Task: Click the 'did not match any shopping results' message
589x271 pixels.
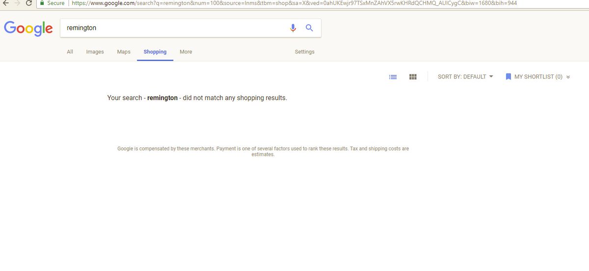Action: point(197,98)
